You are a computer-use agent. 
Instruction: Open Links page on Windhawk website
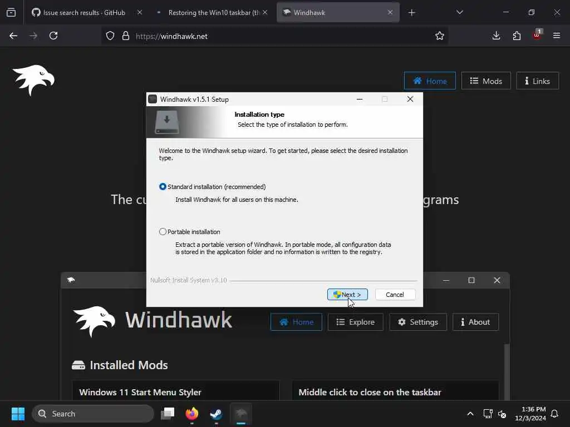[537, 81]
